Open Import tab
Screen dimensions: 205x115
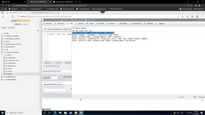[x=111, y=23]
